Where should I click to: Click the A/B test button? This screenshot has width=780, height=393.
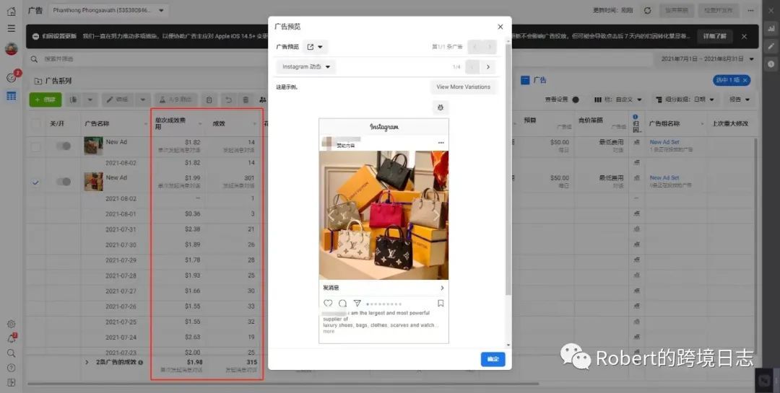pos(176,100)
